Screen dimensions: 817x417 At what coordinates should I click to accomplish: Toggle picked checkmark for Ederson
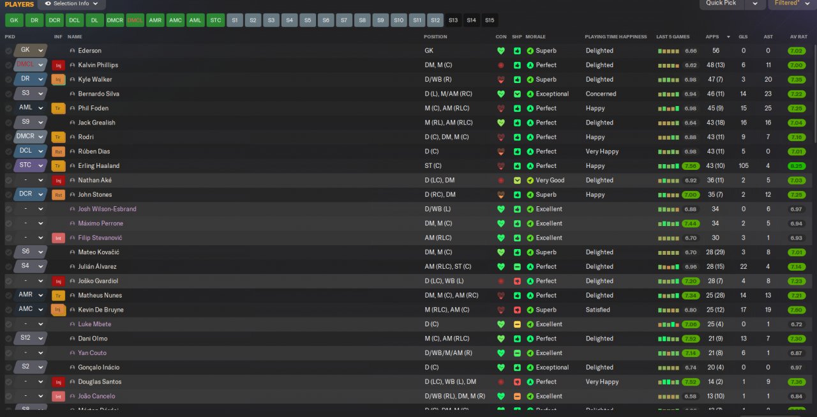click(x=8, y=50)
